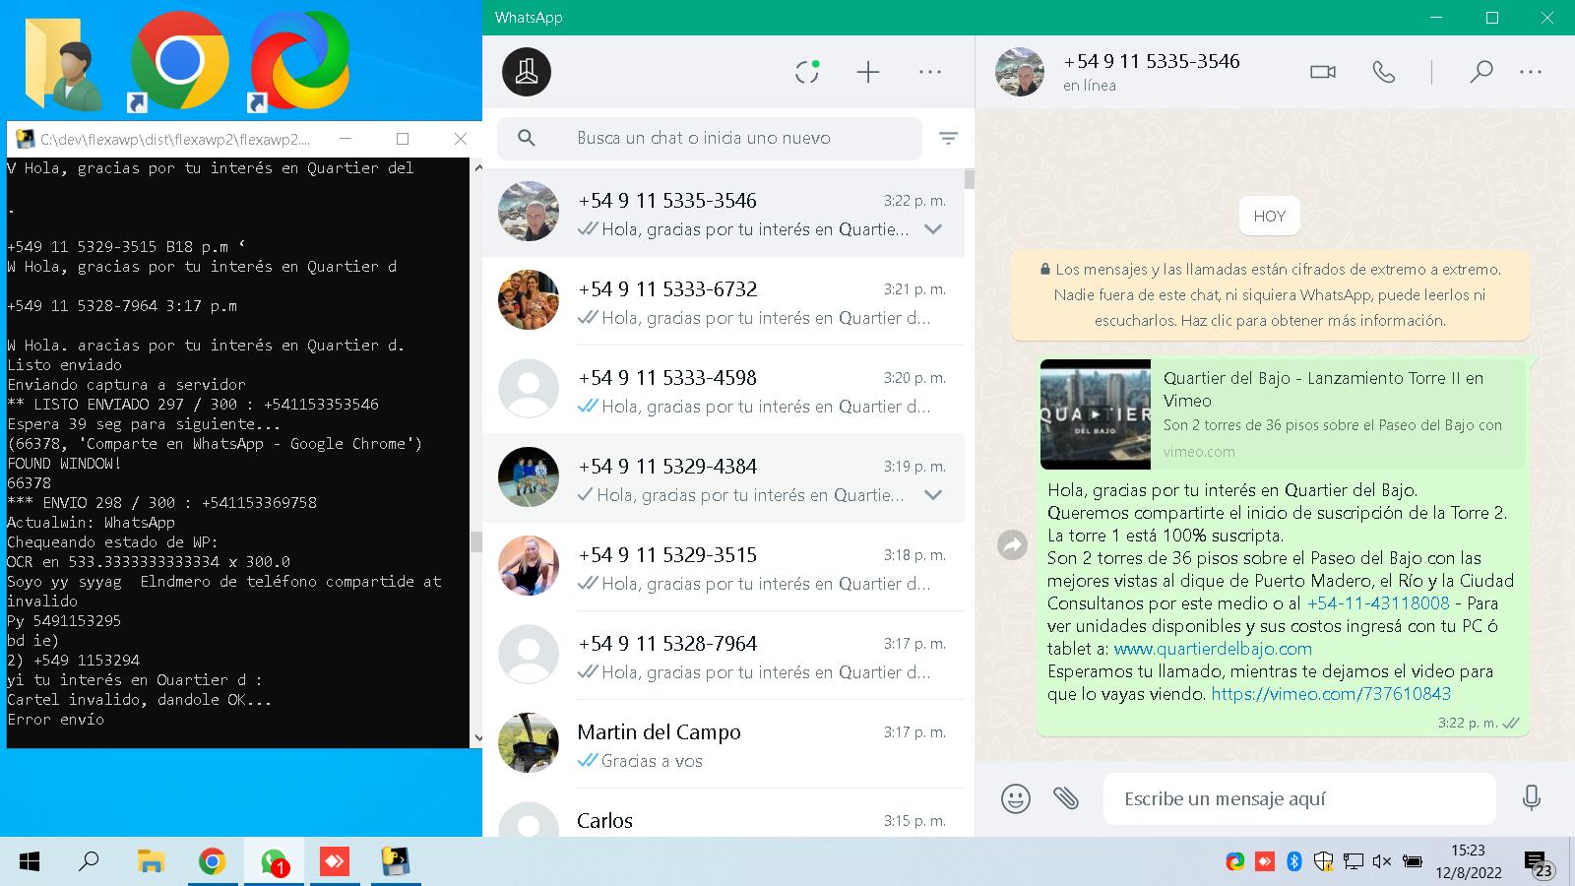The width and height of the screenshot is (1575, 886).
Task: Click the avatar of chat 5329-3515
Action: pyautogui.click(x=529, y=566)
